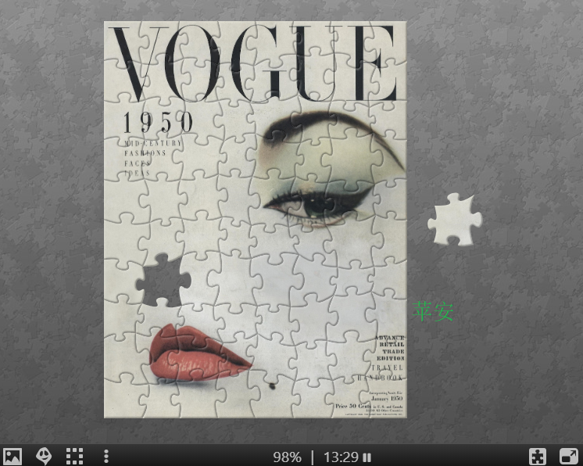Viewport: 583px width, 466px height.
Task: Pause the puzzle timer
Action: [367, 457]
